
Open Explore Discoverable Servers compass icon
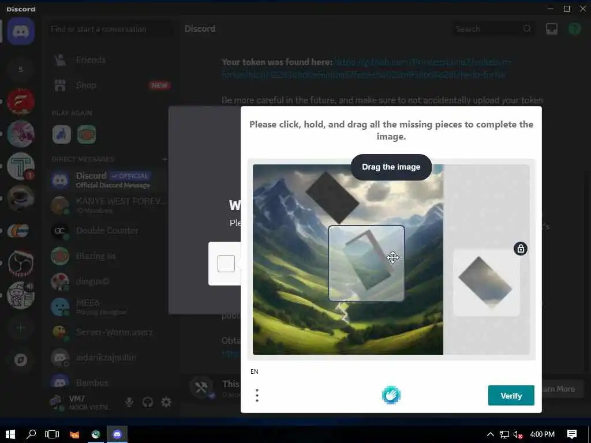21,360
